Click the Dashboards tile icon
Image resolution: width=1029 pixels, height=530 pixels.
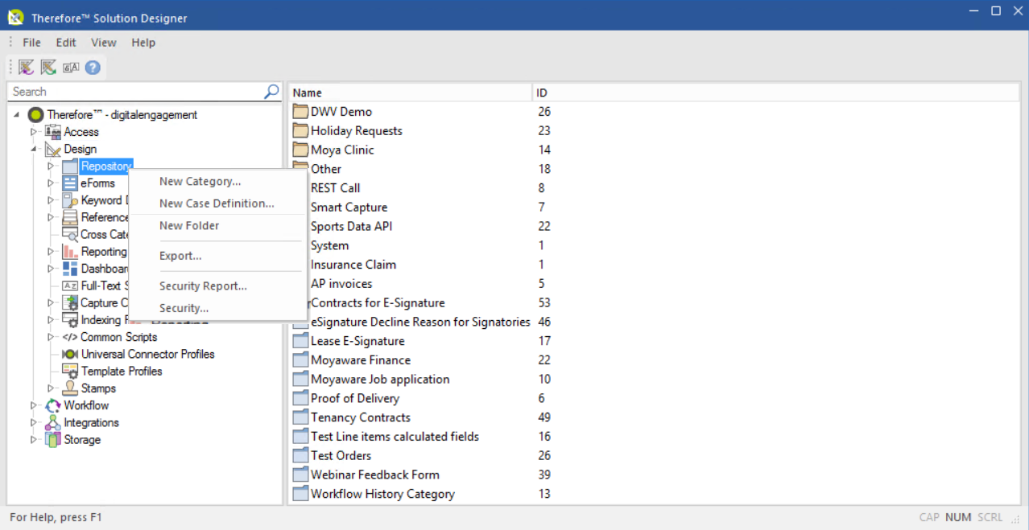point(70,269)
